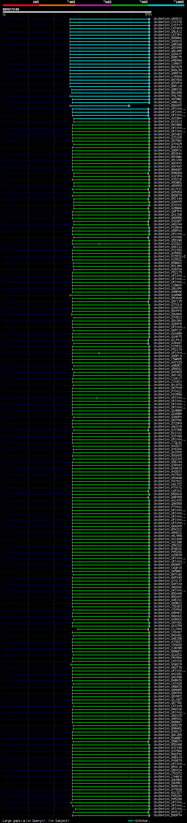This screenshot has width=187, height=823.
Task: Open hit UniRef100_C6T4F9
Action: click(x=167, y=28)
